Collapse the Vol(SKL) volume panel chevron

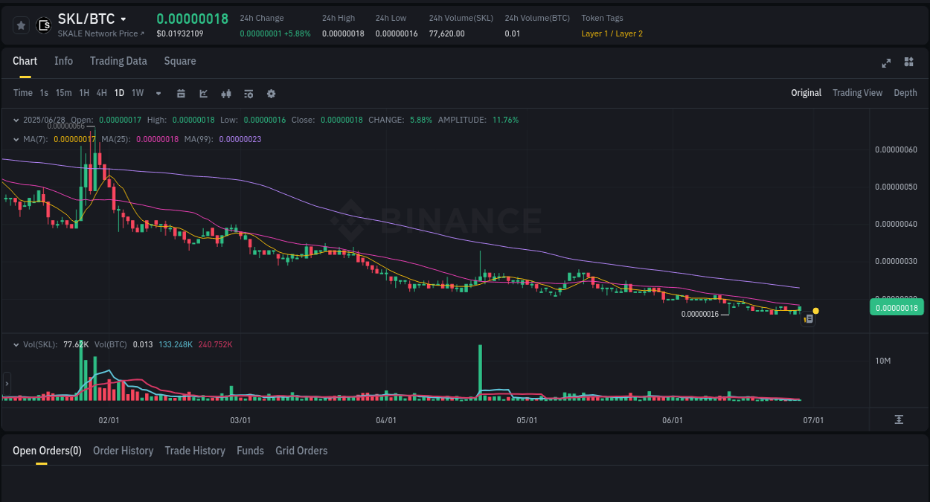(15, 344)
